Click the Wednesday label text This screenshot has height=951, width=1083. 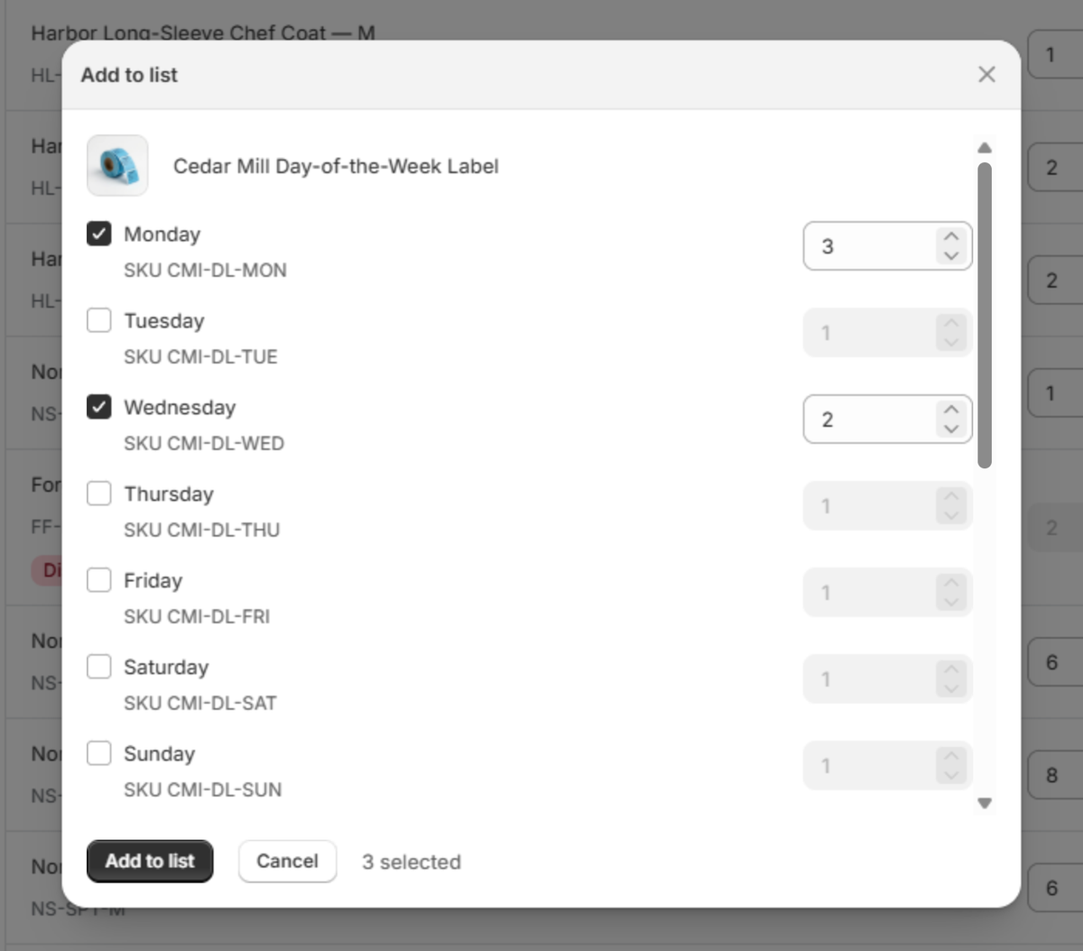pos(180,408)
